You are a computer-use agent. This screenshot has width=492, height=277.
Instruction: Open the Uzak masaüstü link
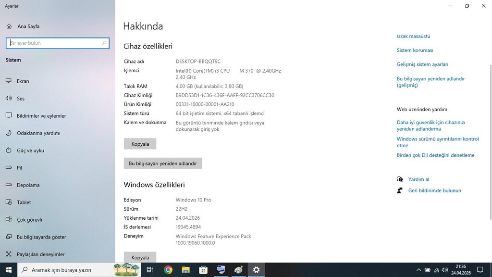[413, 36]
